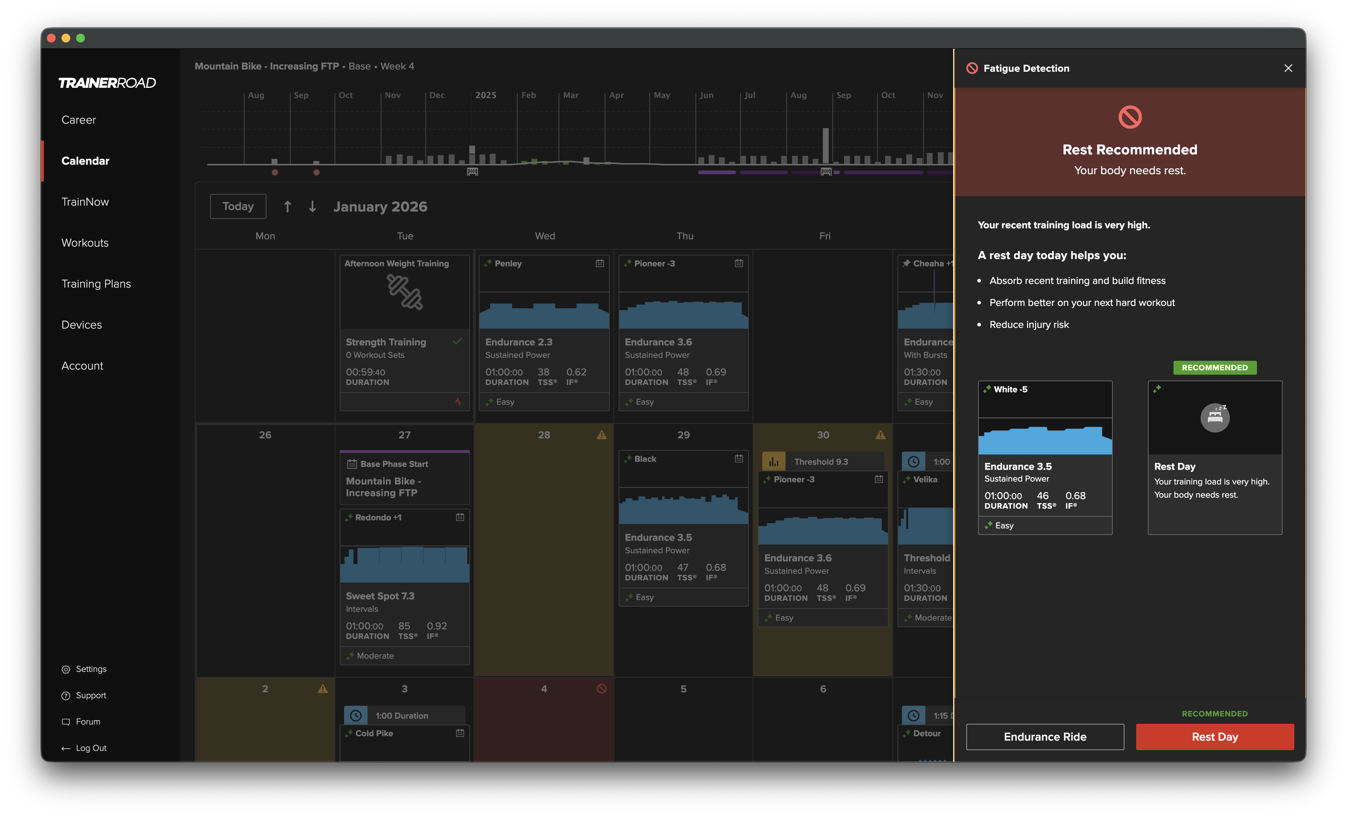The height and width of the screenshot is (816, 1347).
Task: Click the rest bed icon on Rest Day card
Action: click(x=1215, y=418)
